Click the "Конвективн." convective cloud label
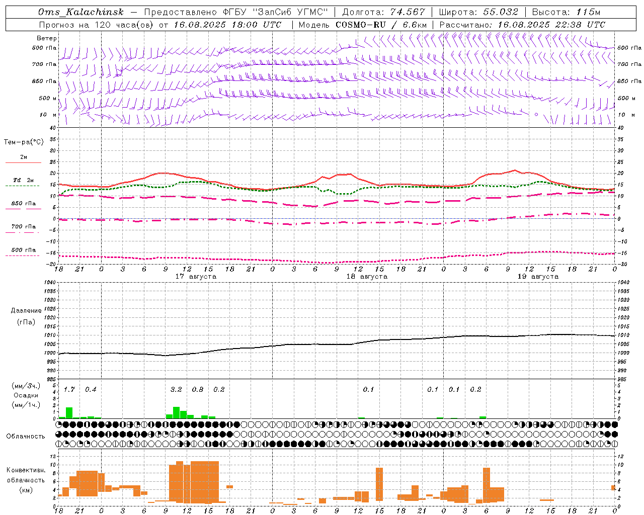This screenshot has width=644, height=515. [26, 470]
